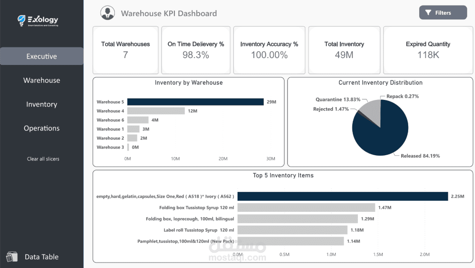Click the Expired Quantity 118K card

(x=428, y=50)
